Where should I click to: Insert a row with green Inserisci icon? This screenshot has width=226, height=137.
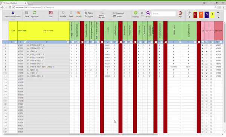136,13
